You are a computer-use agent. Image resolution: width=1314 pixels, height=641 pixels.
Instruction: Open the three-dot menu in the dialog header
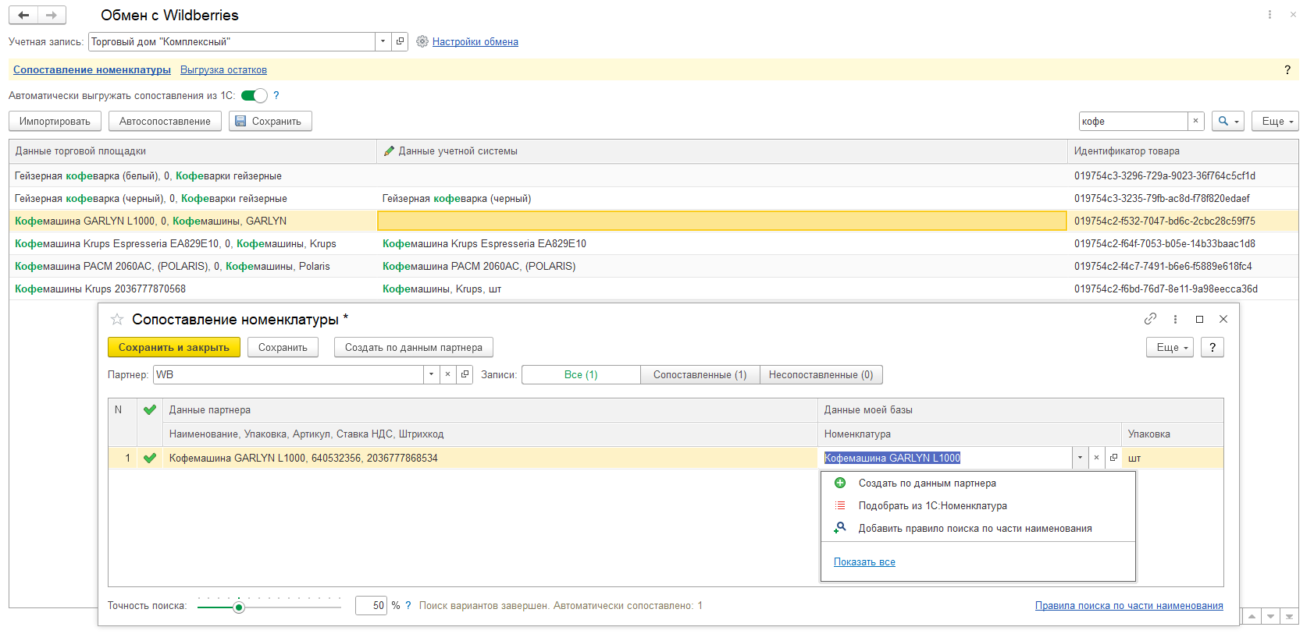[1175, 319]
